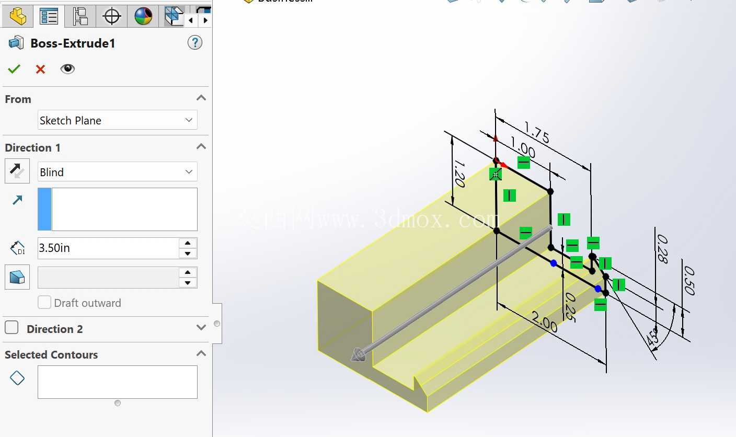This screenshot has width=736, height=437.
Task: Click the horizontal relation icon below 1.00
Action: pos(524,163)
